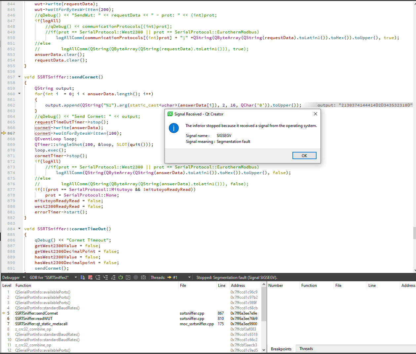
Task: Click the green Restart debugging icon
Action: pyautogui.click(x=121, y=277)
